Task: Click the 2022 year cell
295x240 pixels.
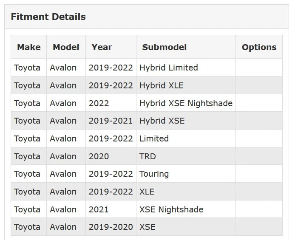Action: (99, 103)
